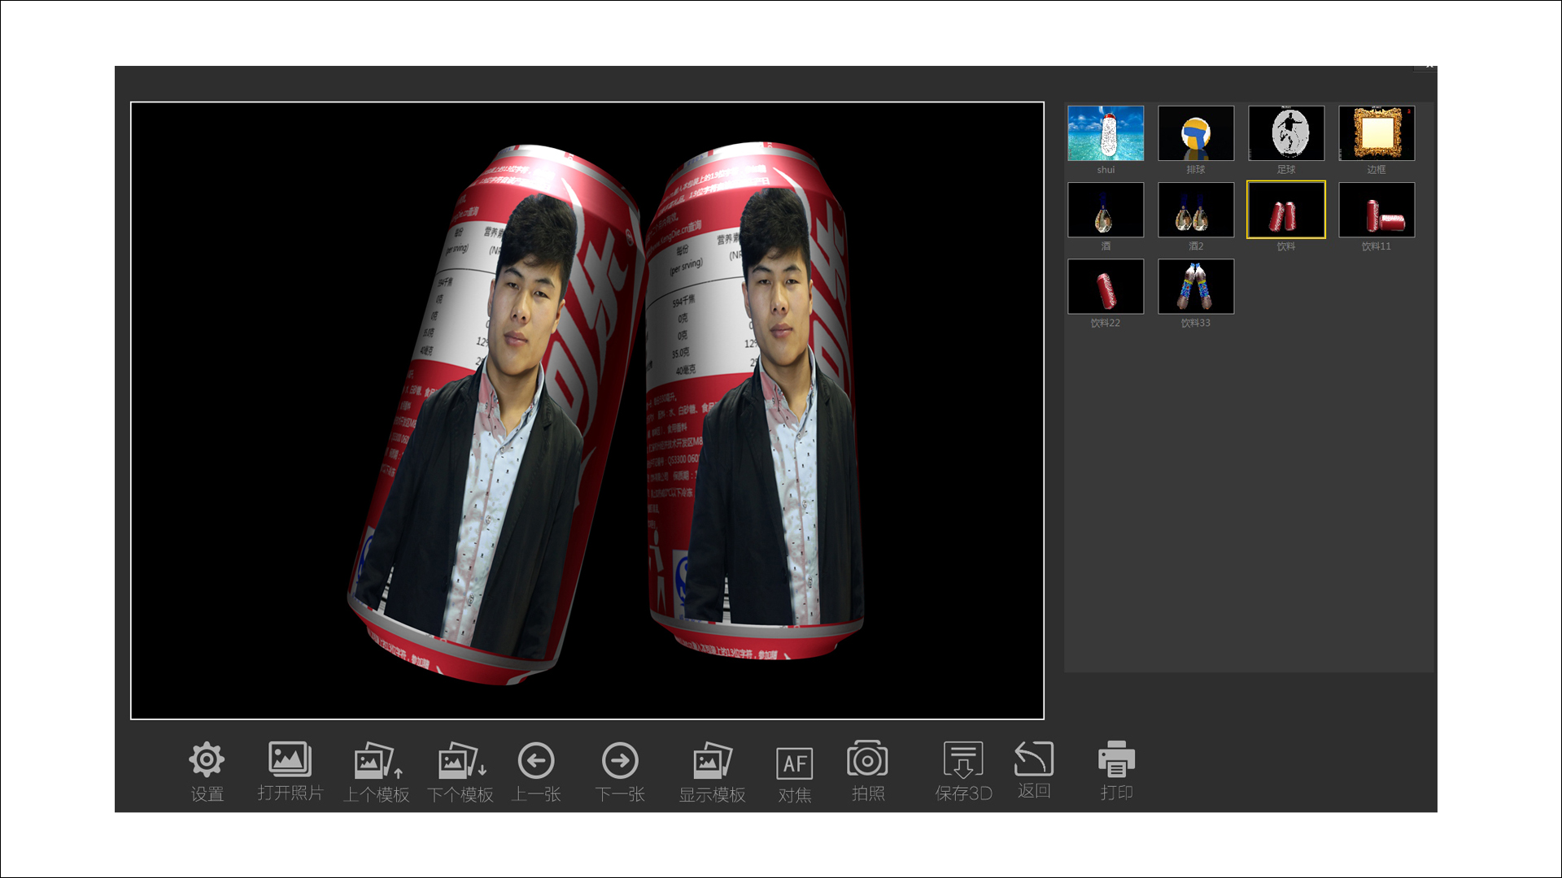Viewport: 1562px width, 878px height.
Task: Select the 足球 football template thumbnail
Action: tap(1286, 133)
